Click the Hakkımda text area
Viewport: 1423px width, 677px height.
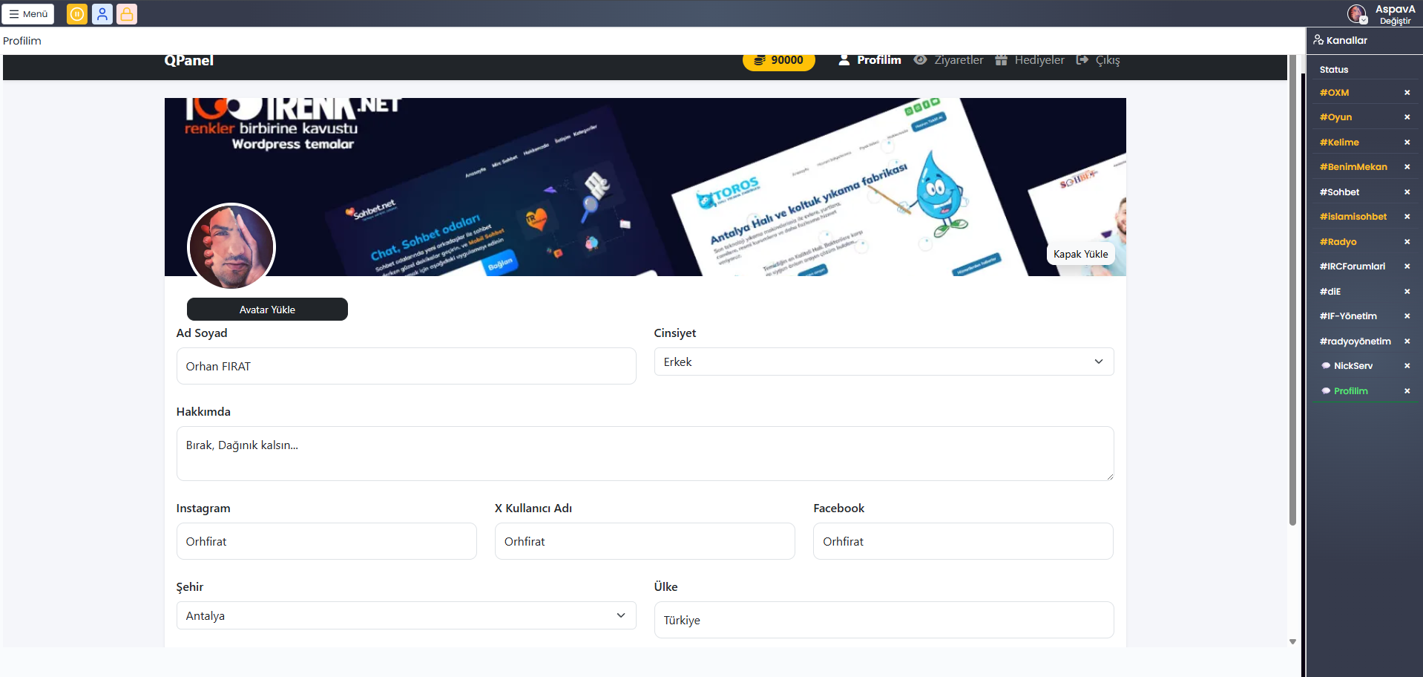pyautogui.click(x=644, y=453)
